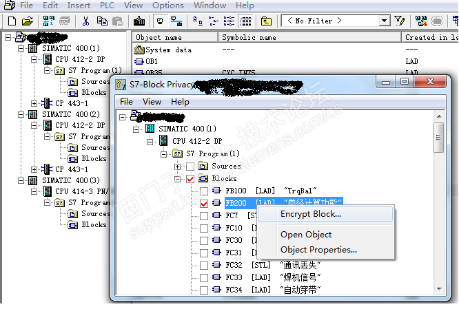Collapse SIMATIC 400(1) in main tree
This screenshot has height=320, width=459.
(x=21, y=48)
